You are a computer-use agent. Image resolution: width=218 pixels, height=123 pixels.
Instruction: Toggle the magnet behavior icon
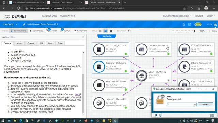[129, 31]
